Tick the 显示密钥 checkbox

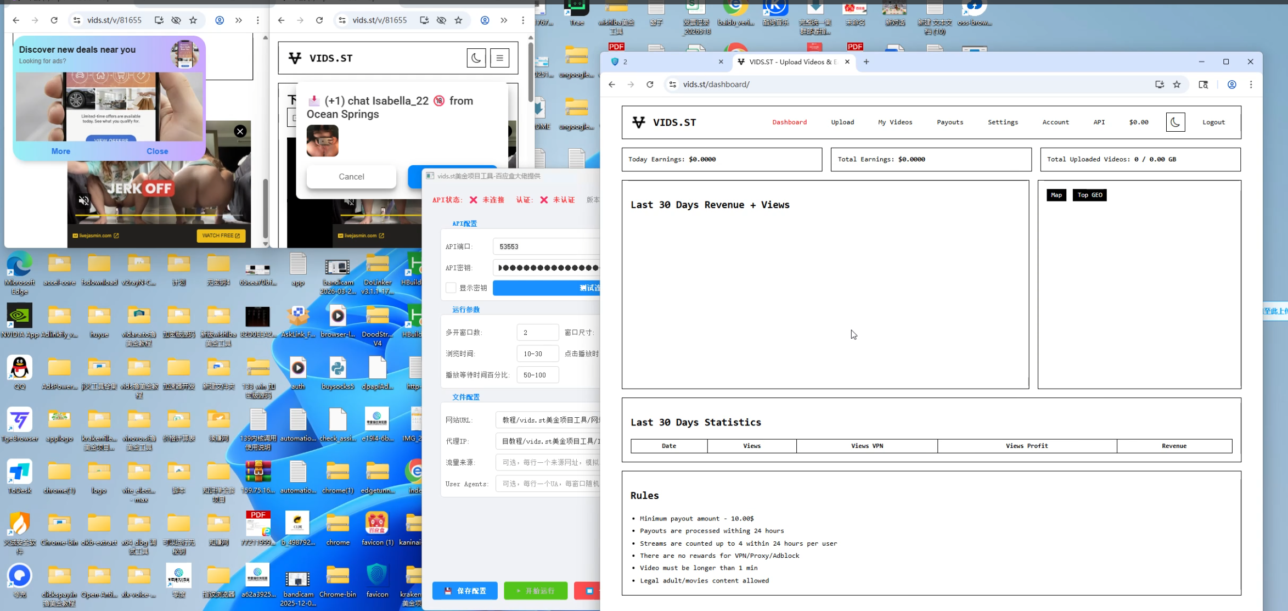(451, 288)
